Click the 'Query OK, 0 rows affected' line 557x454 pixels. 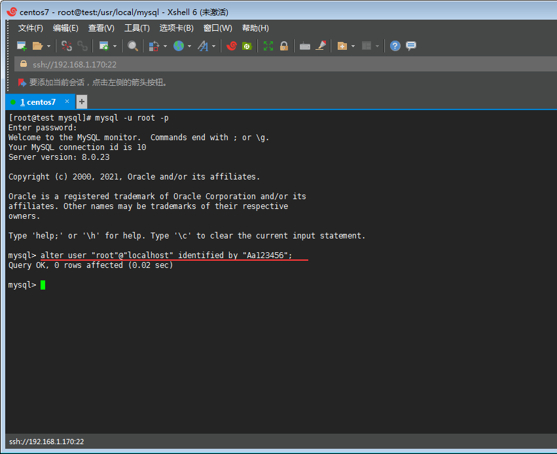click(90, 265)
